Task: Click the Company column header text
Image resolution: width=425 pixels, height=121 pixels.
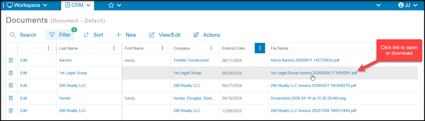Action: pos(182,48)
